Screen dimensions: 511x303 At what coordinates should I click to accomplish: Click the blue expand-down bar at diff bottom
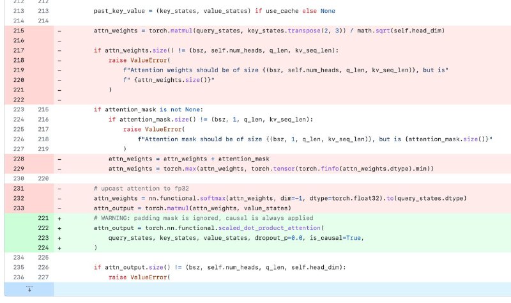click(x=282, y=290)
